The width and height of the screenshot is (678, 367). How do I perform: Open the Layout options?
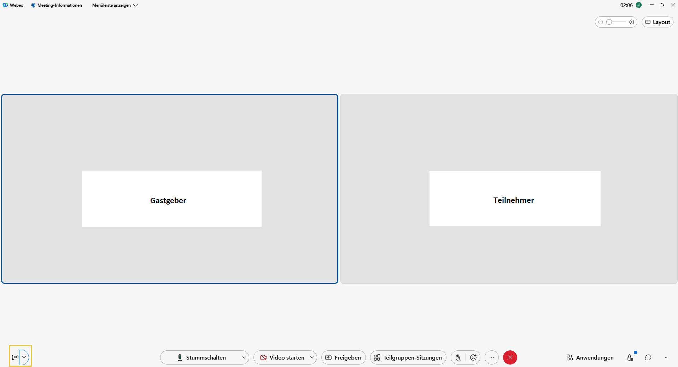(657, 22)
